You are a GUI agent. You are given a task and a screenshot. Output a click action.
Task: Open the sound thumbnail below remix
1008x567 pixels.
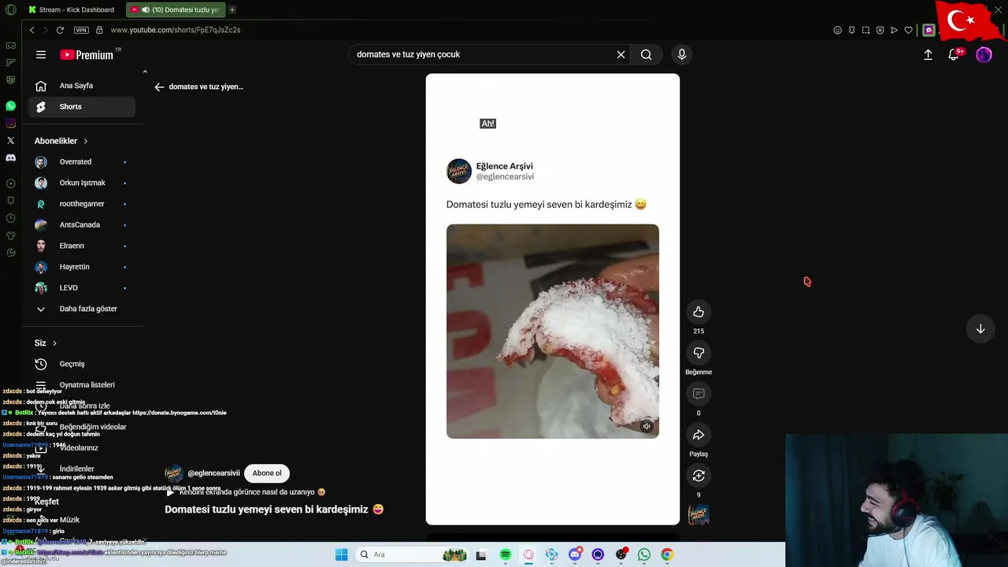tap(699, 515)
